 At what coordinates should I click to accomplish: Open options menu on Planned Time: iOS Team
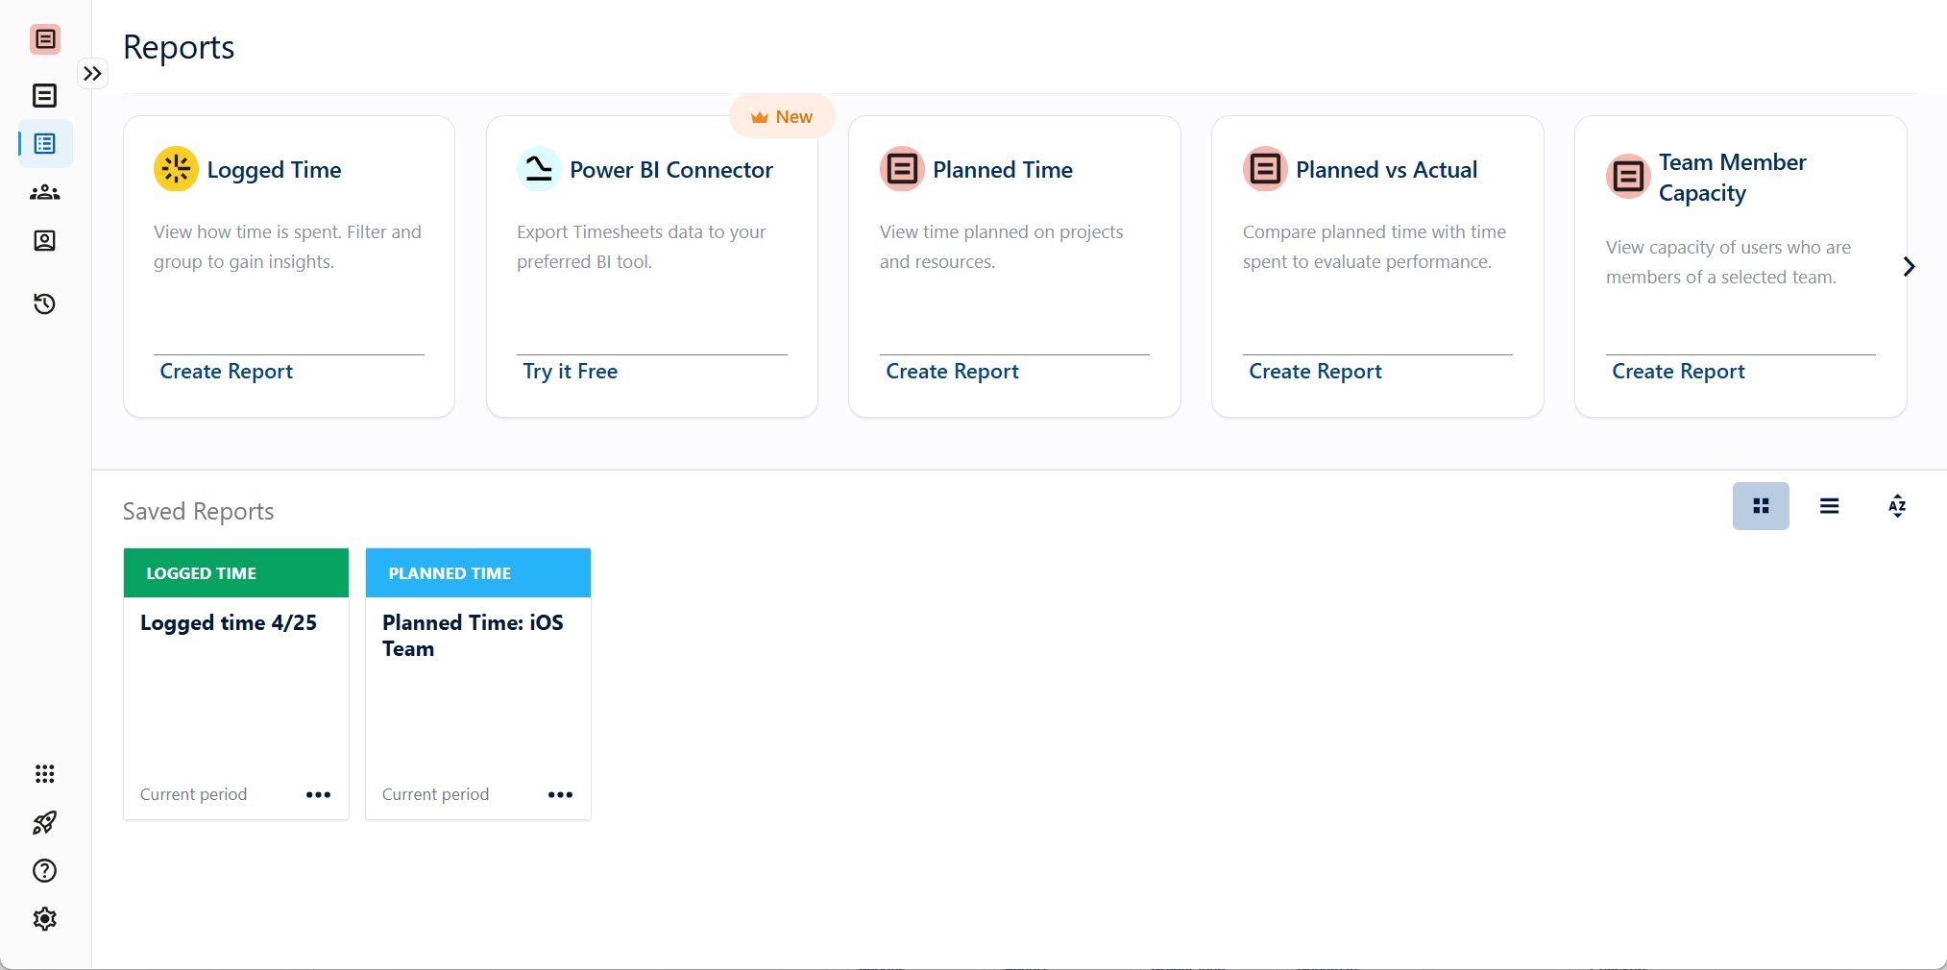pos(560,794)
